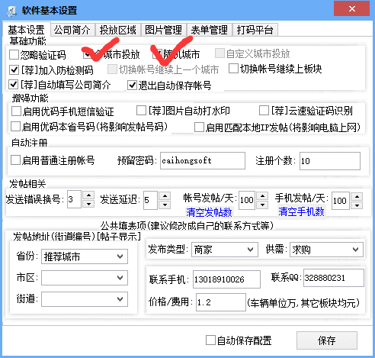Click the 清空手机数 link
The height and width of the screenshot is (358, 375).
tap(301, 211)
